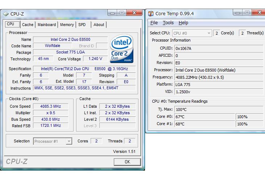This screenshot has height=180, width=265.
Task: Click the Technology value '45 nm'
Action: point(43,59)
